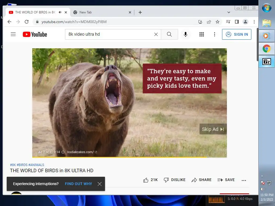275x206 pixels.
Task: Open 7-Zip from taskbar
Action: point(267,61)
